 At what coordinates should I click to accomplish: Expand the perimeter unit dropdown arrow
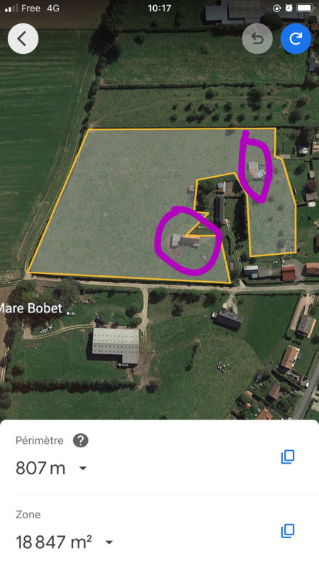pyautogui.click(x=83, y=468)
